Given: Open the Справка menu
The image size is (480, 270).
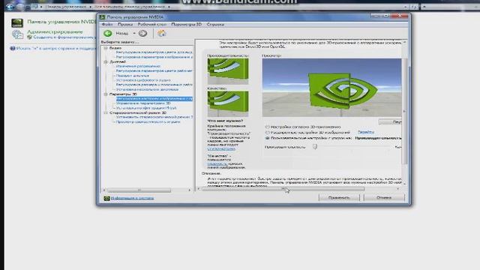Looking at the screenshot, I should (215, 24).
